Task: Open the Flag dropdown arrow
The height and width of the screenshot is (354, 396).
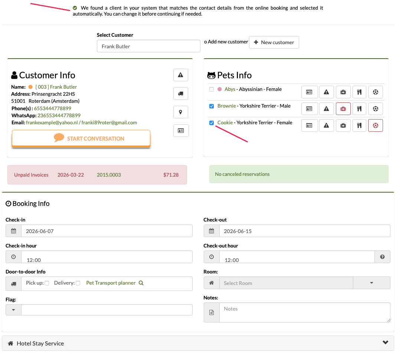Action: 14,310
